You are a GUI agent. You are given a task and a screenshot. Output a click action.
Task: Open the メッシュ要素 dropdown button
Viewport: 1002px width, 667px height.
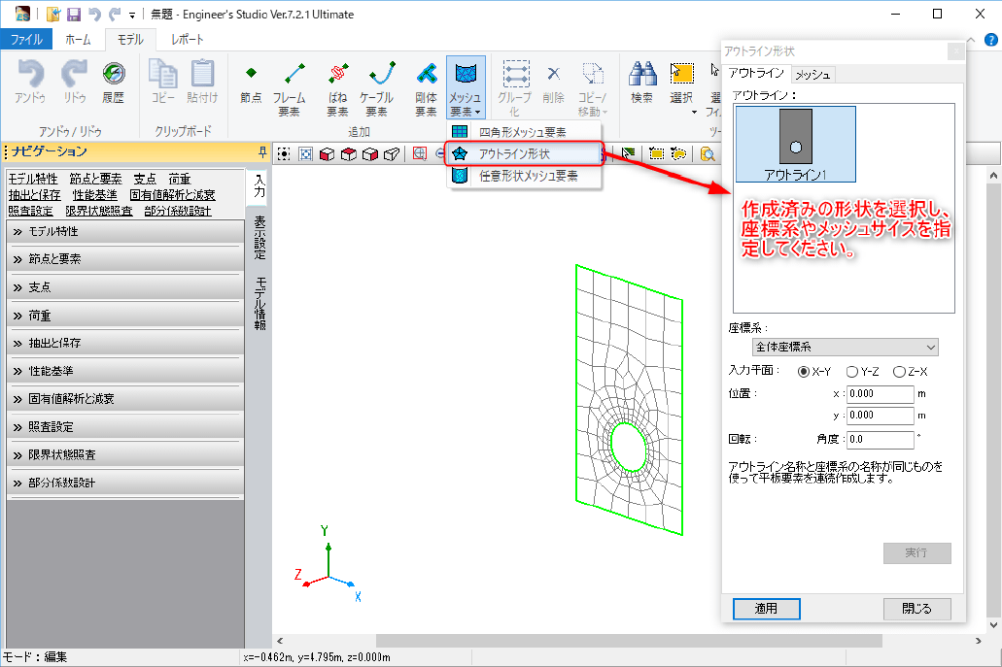point(466,87)
